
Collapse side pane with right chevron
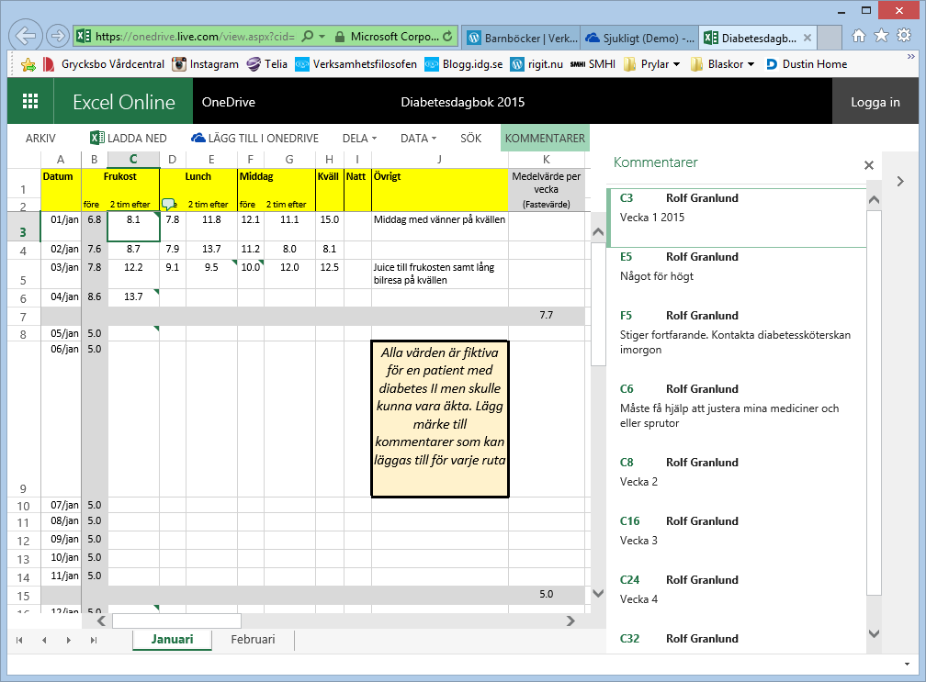click(901, 182)
